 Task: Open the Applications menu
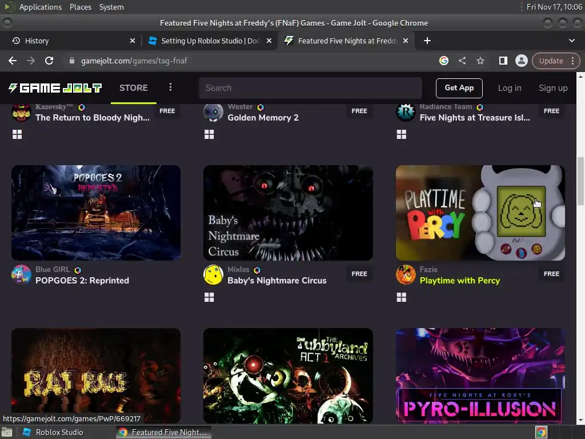click(41, 7)
